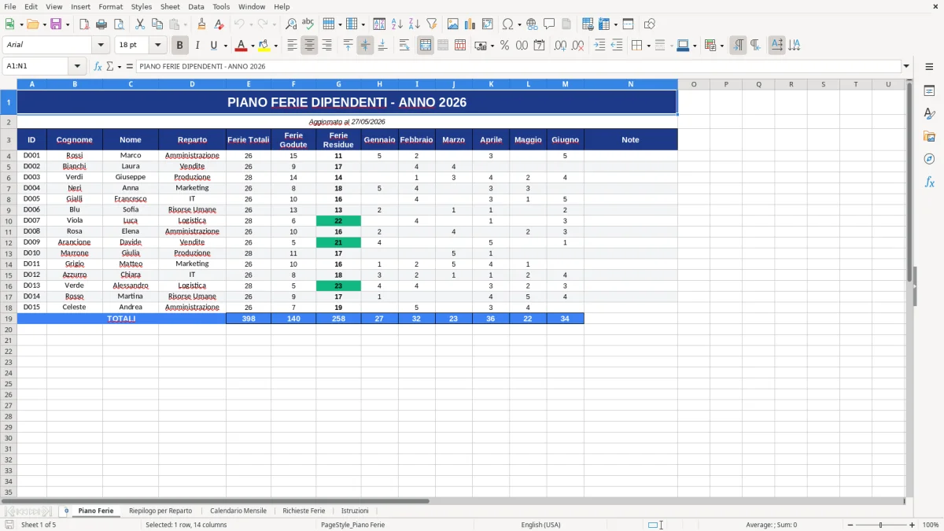Expand the Name Box dropdown
Viewport: 944px width, 531px height.
[77, 66]
